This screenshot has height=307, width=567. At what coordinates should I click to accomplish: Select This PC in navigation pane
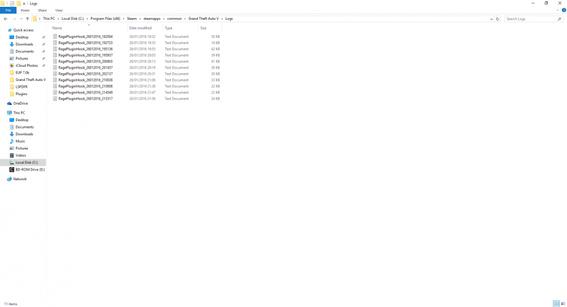click(x=19, y=113)
